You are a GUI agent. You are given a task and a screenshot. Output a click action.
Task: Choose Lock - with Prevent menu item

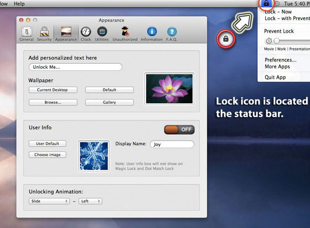coord(287,18)
